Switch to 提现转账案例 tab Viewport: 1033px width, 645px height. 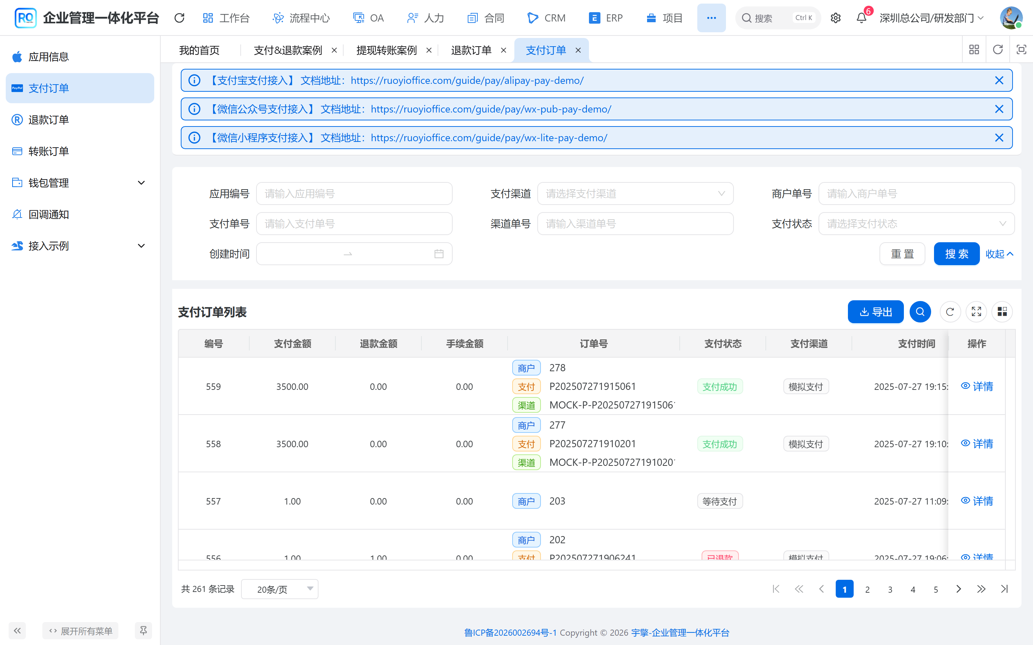click(386, 50)
